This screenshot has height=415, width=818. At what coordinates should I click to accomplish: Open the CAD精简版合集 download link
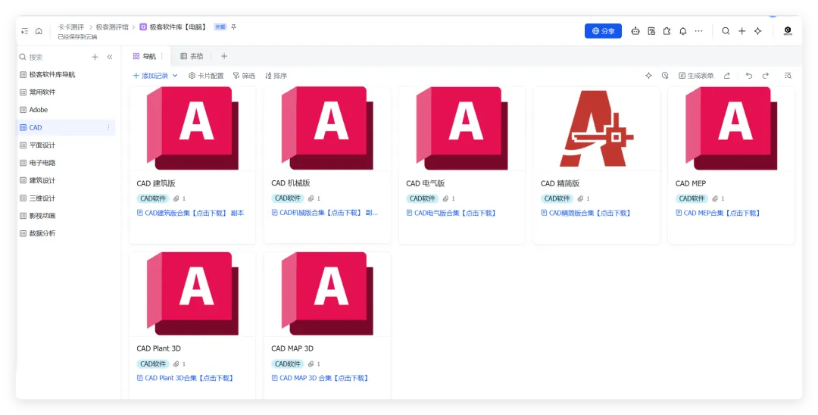point(585,214)
